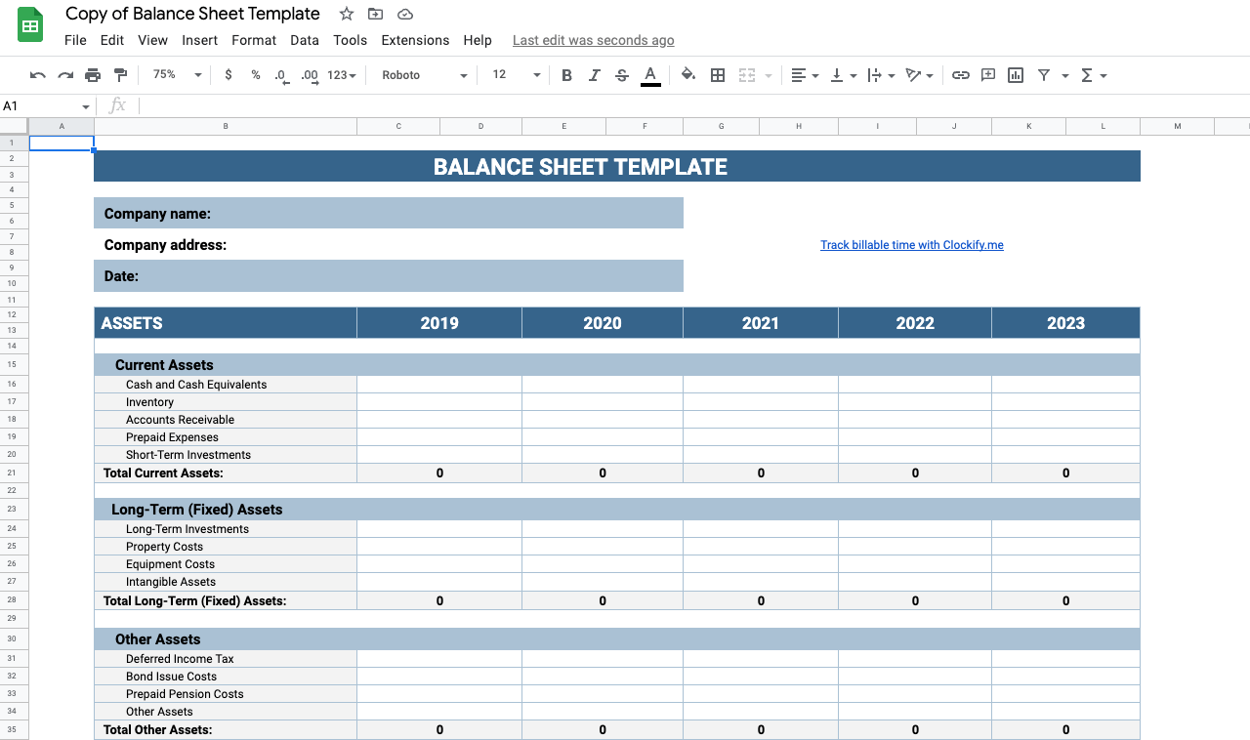Screen dimensions: 1250x740
Task: Select the paint format tool
Action: (x=120, y=75)
